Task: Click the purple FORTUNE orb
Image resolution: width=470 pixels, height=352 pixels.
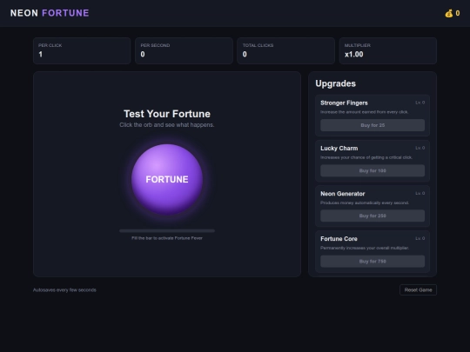Action: [x=167, y=179]
